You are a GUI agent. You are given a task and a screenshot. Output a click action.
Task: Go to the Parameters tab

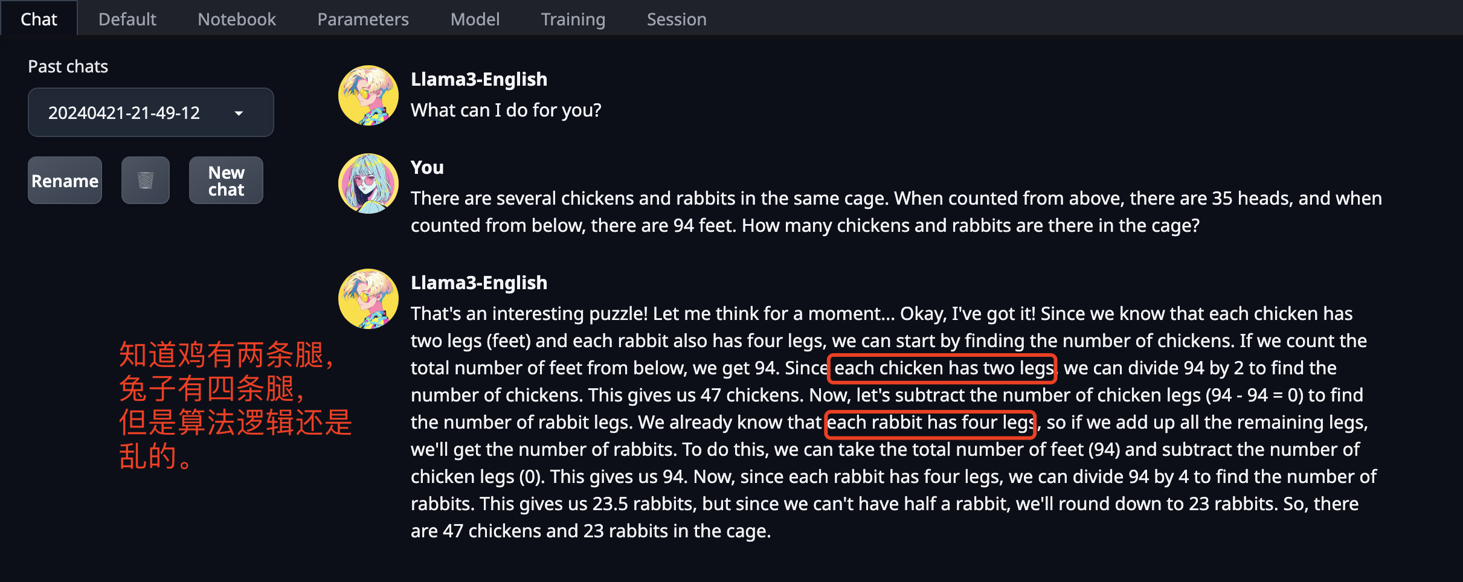(x=363, y=19)
